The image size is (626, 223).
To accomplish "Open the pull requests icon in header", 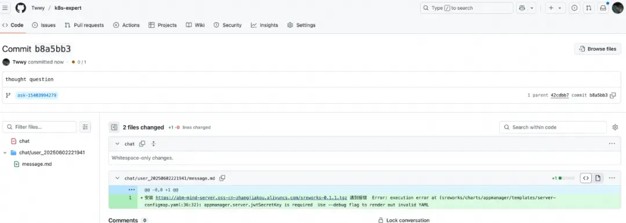I will (588, 8).
